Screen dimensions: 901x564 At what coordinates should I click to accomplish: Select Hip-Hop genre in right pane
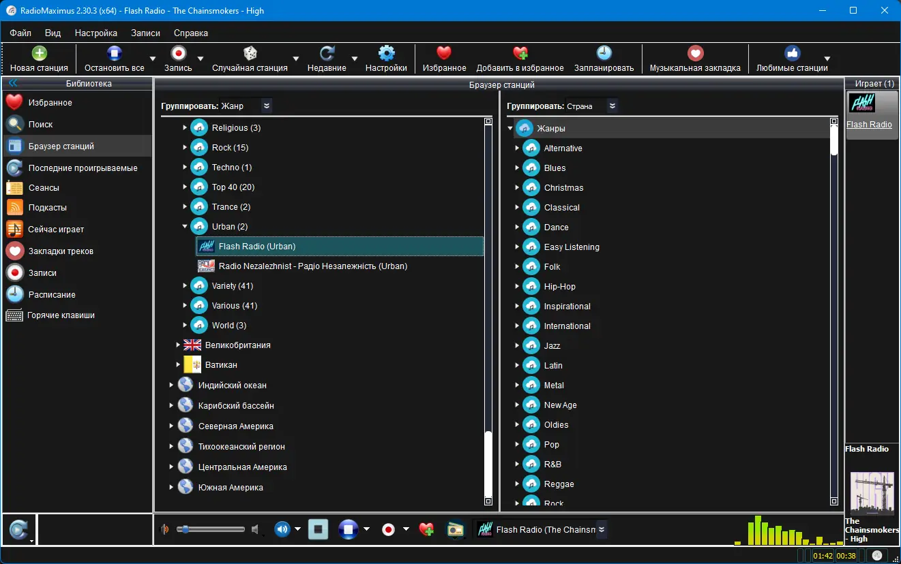pos(560,287)
